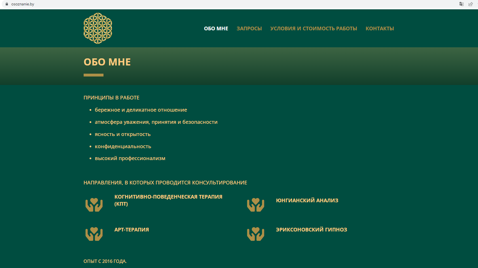Screen dimensions: 478x268
Task: Click the padlock icon in address bar
Action: [x=7, y=4]
